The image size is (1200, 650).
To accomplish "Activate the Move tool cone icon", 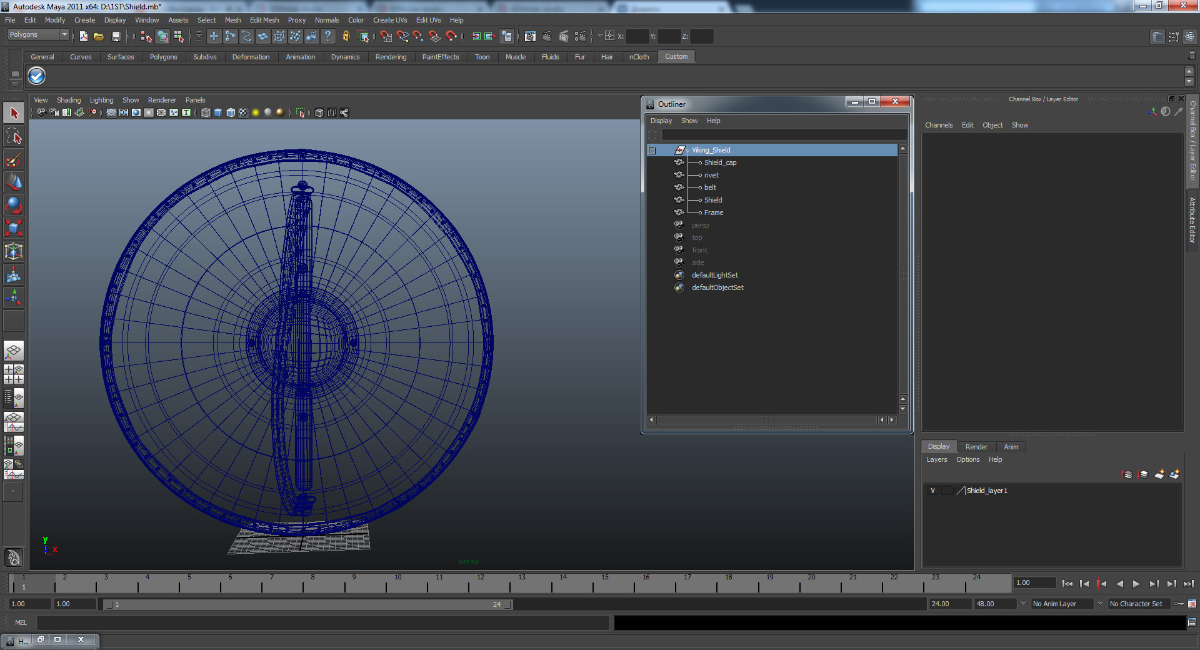I will pos(14,182).
